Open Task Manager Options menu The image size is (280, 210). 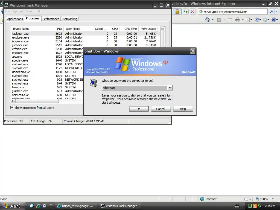(x=18, y=11)
